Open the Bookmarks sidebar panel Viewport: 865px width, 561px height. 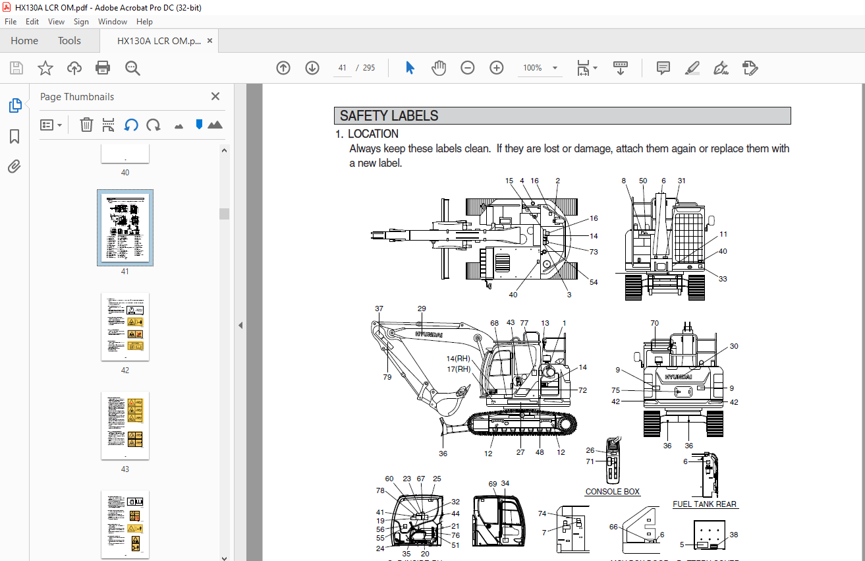(x=14, y=136)
